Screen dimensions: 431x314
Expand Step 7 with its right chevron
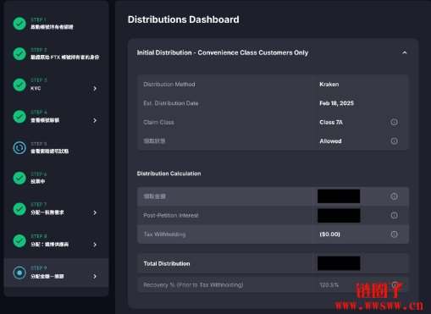[x=95, y=212]
